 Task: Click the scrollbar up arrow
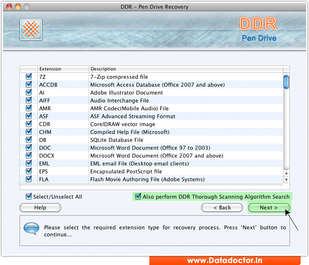[x=287, y=173]
